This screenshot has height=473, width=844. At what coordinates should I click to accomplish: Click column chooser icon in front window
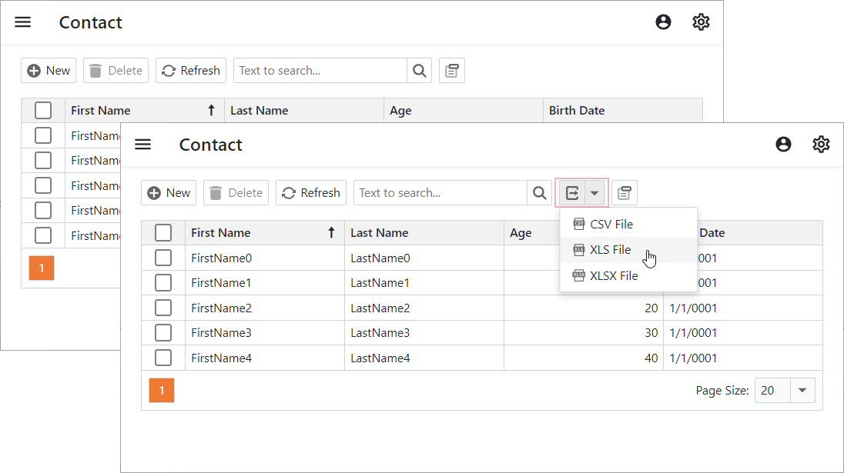click(625, 193)
